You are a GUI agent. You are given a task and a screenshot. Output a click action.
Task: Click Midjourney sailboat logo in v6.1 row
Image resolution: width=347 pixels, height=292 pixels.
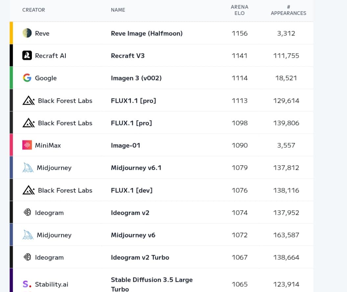coord(28,168)
